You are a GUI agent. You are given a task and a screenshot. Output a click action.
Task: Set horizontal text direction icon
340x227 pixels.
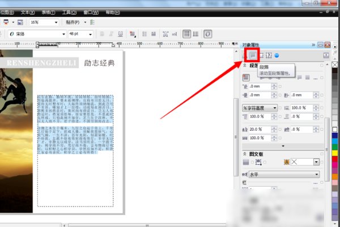pos(186,34)
